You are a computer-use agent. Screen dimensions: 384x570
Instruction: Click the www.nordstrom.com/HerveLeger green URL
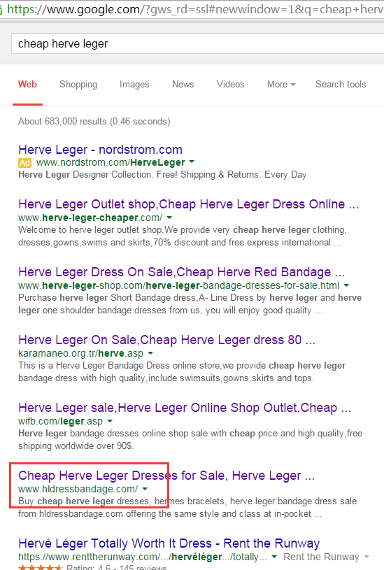[111, 162]
